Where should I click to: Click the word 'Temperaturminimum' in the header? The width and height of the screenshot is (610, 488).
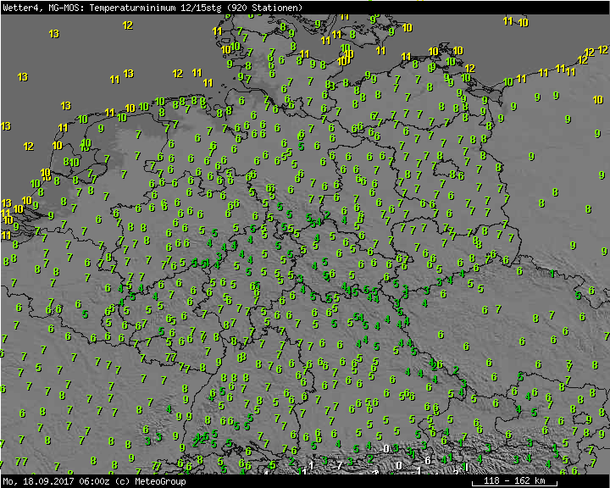[133, 8]
